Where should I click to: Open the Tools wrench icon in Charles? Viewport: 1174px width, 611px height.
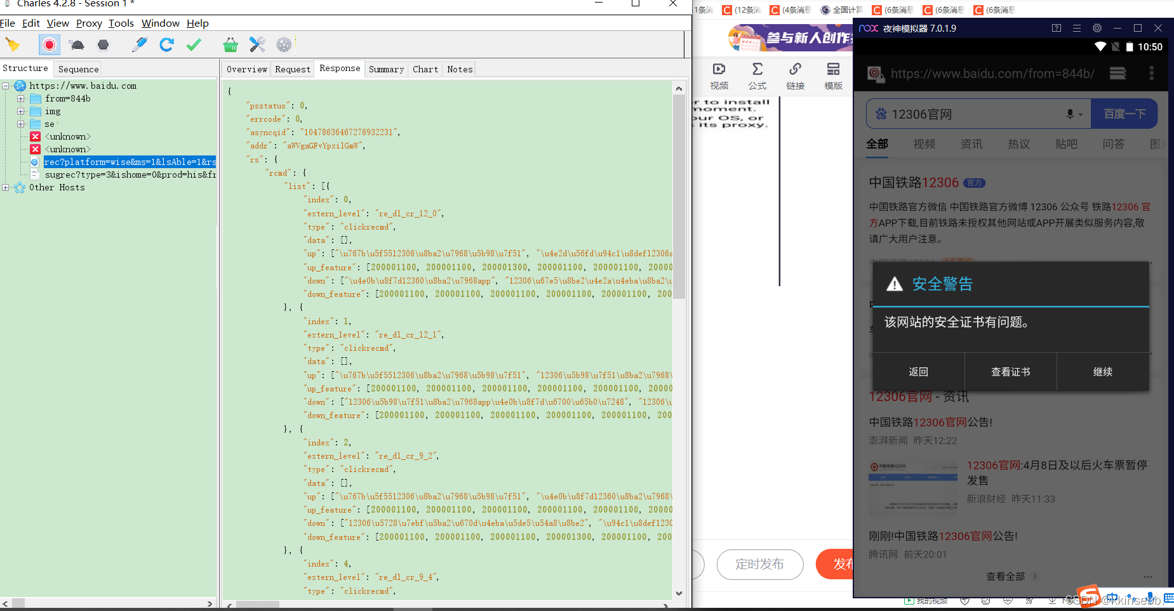tap(257, 44)
